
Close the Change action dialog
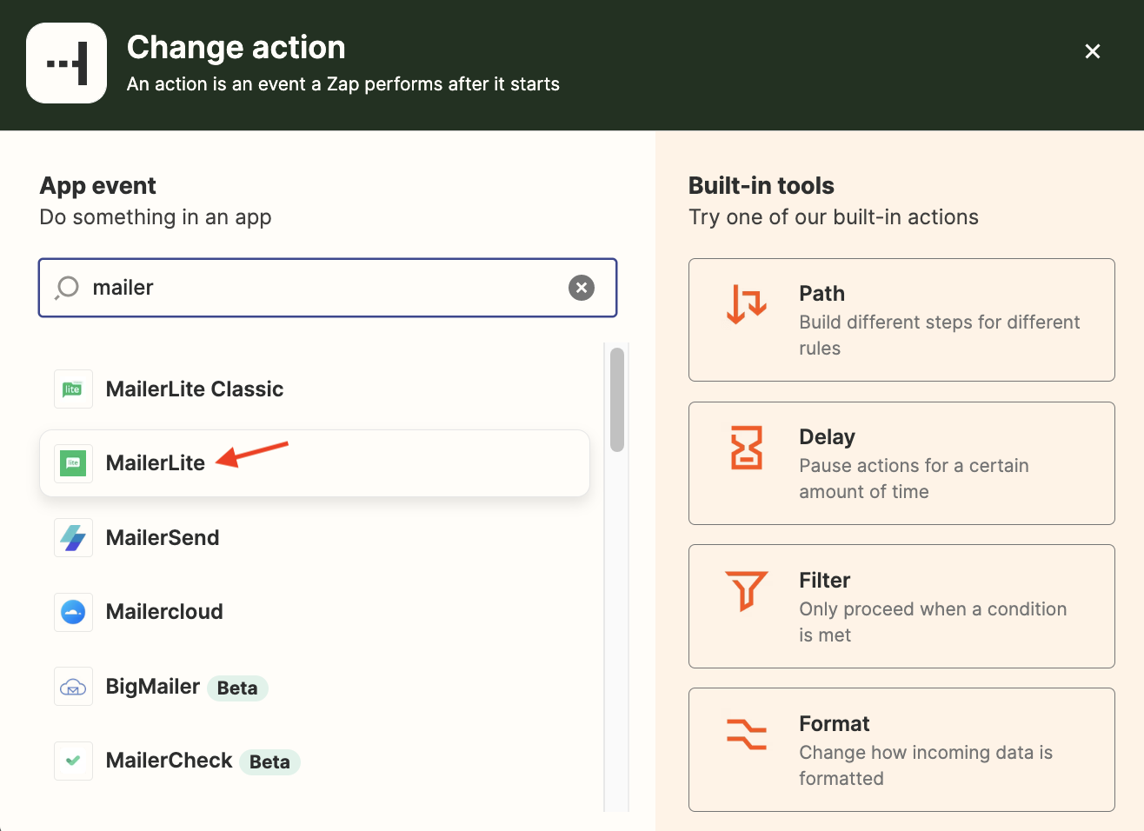(x=1093, y=51)
